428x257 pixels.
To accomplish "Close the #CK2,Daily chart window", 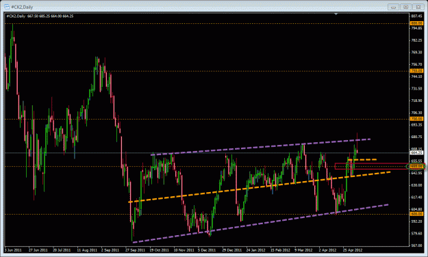I will pos(418,7).
